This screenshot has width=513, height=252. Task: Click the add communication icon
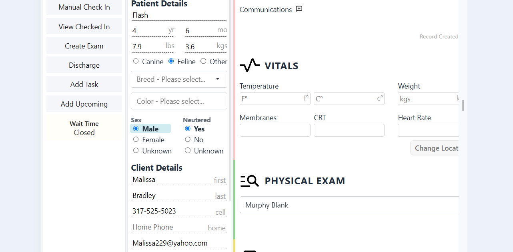[x=299, y=9]
